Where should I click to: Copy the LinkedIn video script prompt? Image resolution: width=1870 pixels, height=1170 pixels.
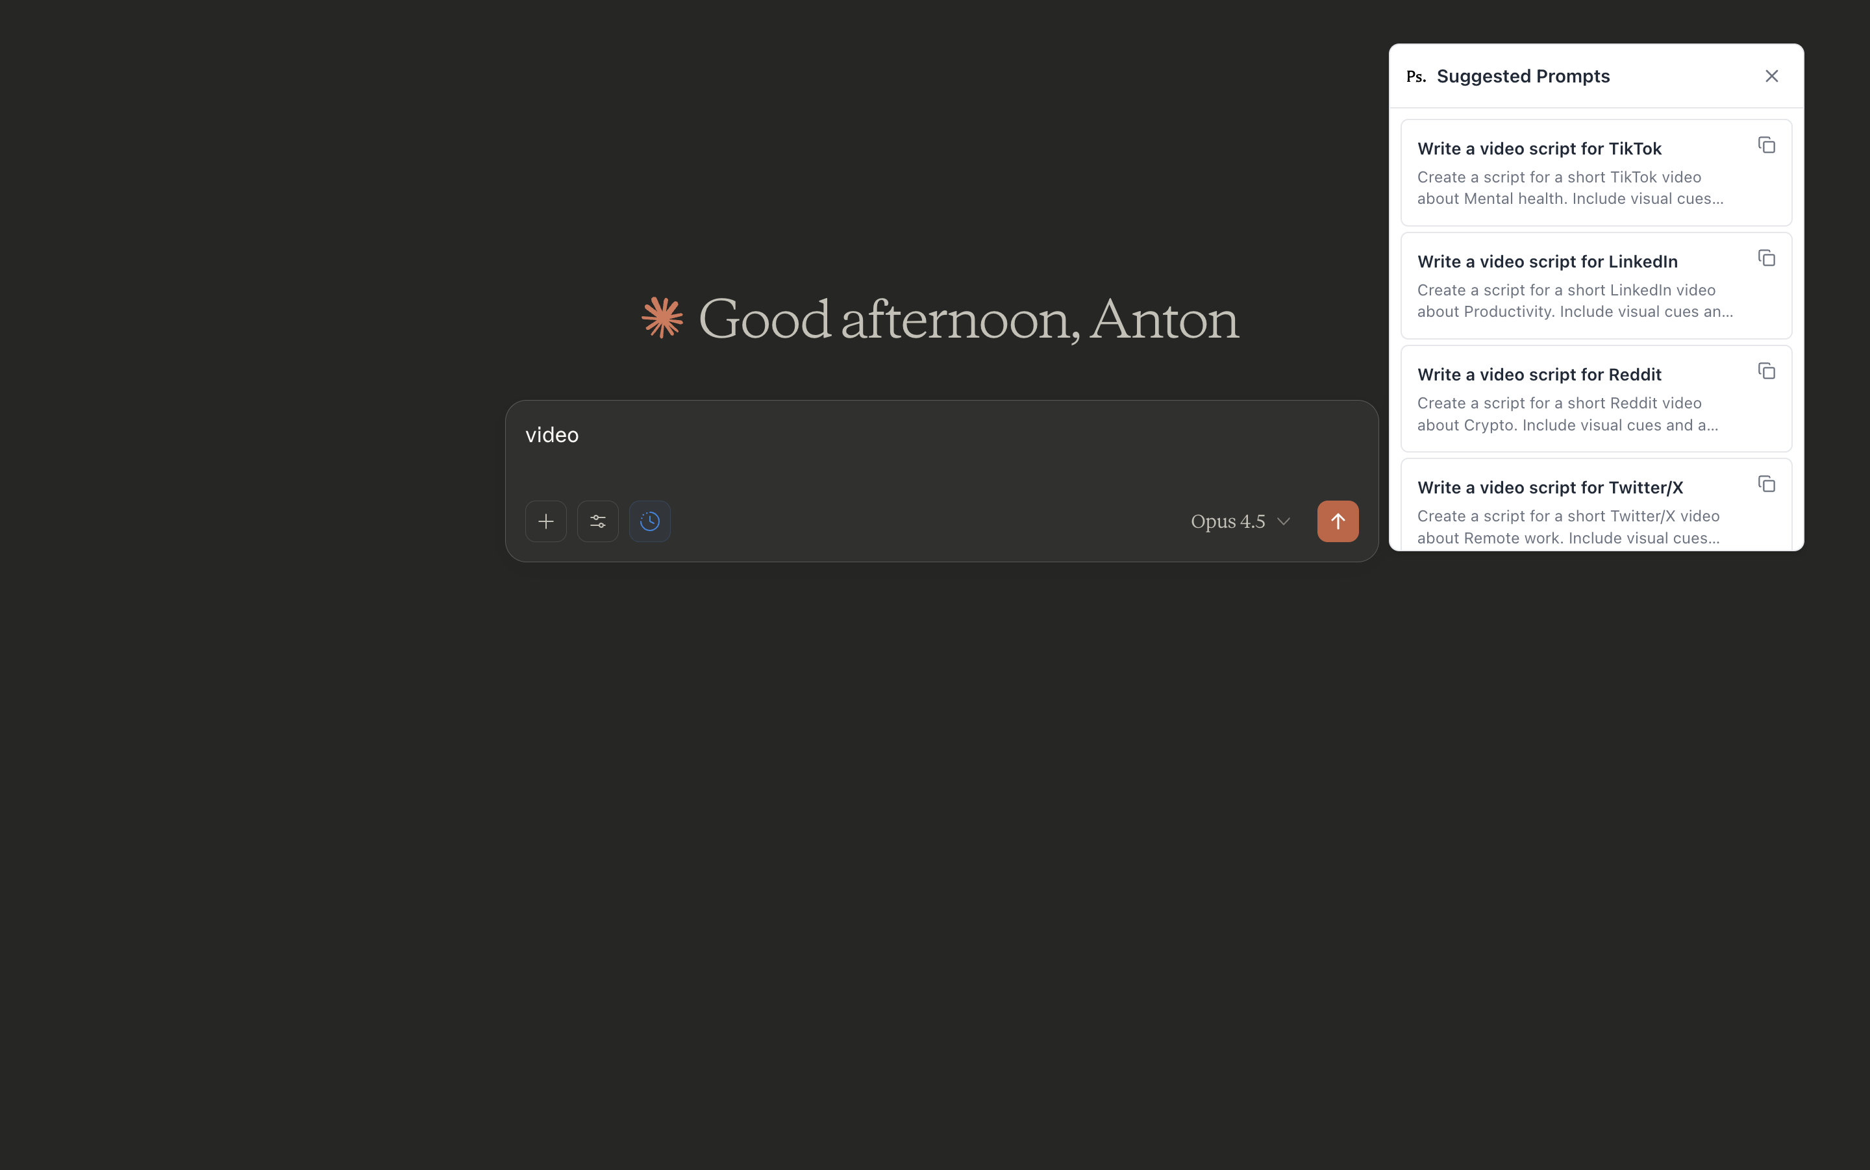click(x=1766, y=258)
